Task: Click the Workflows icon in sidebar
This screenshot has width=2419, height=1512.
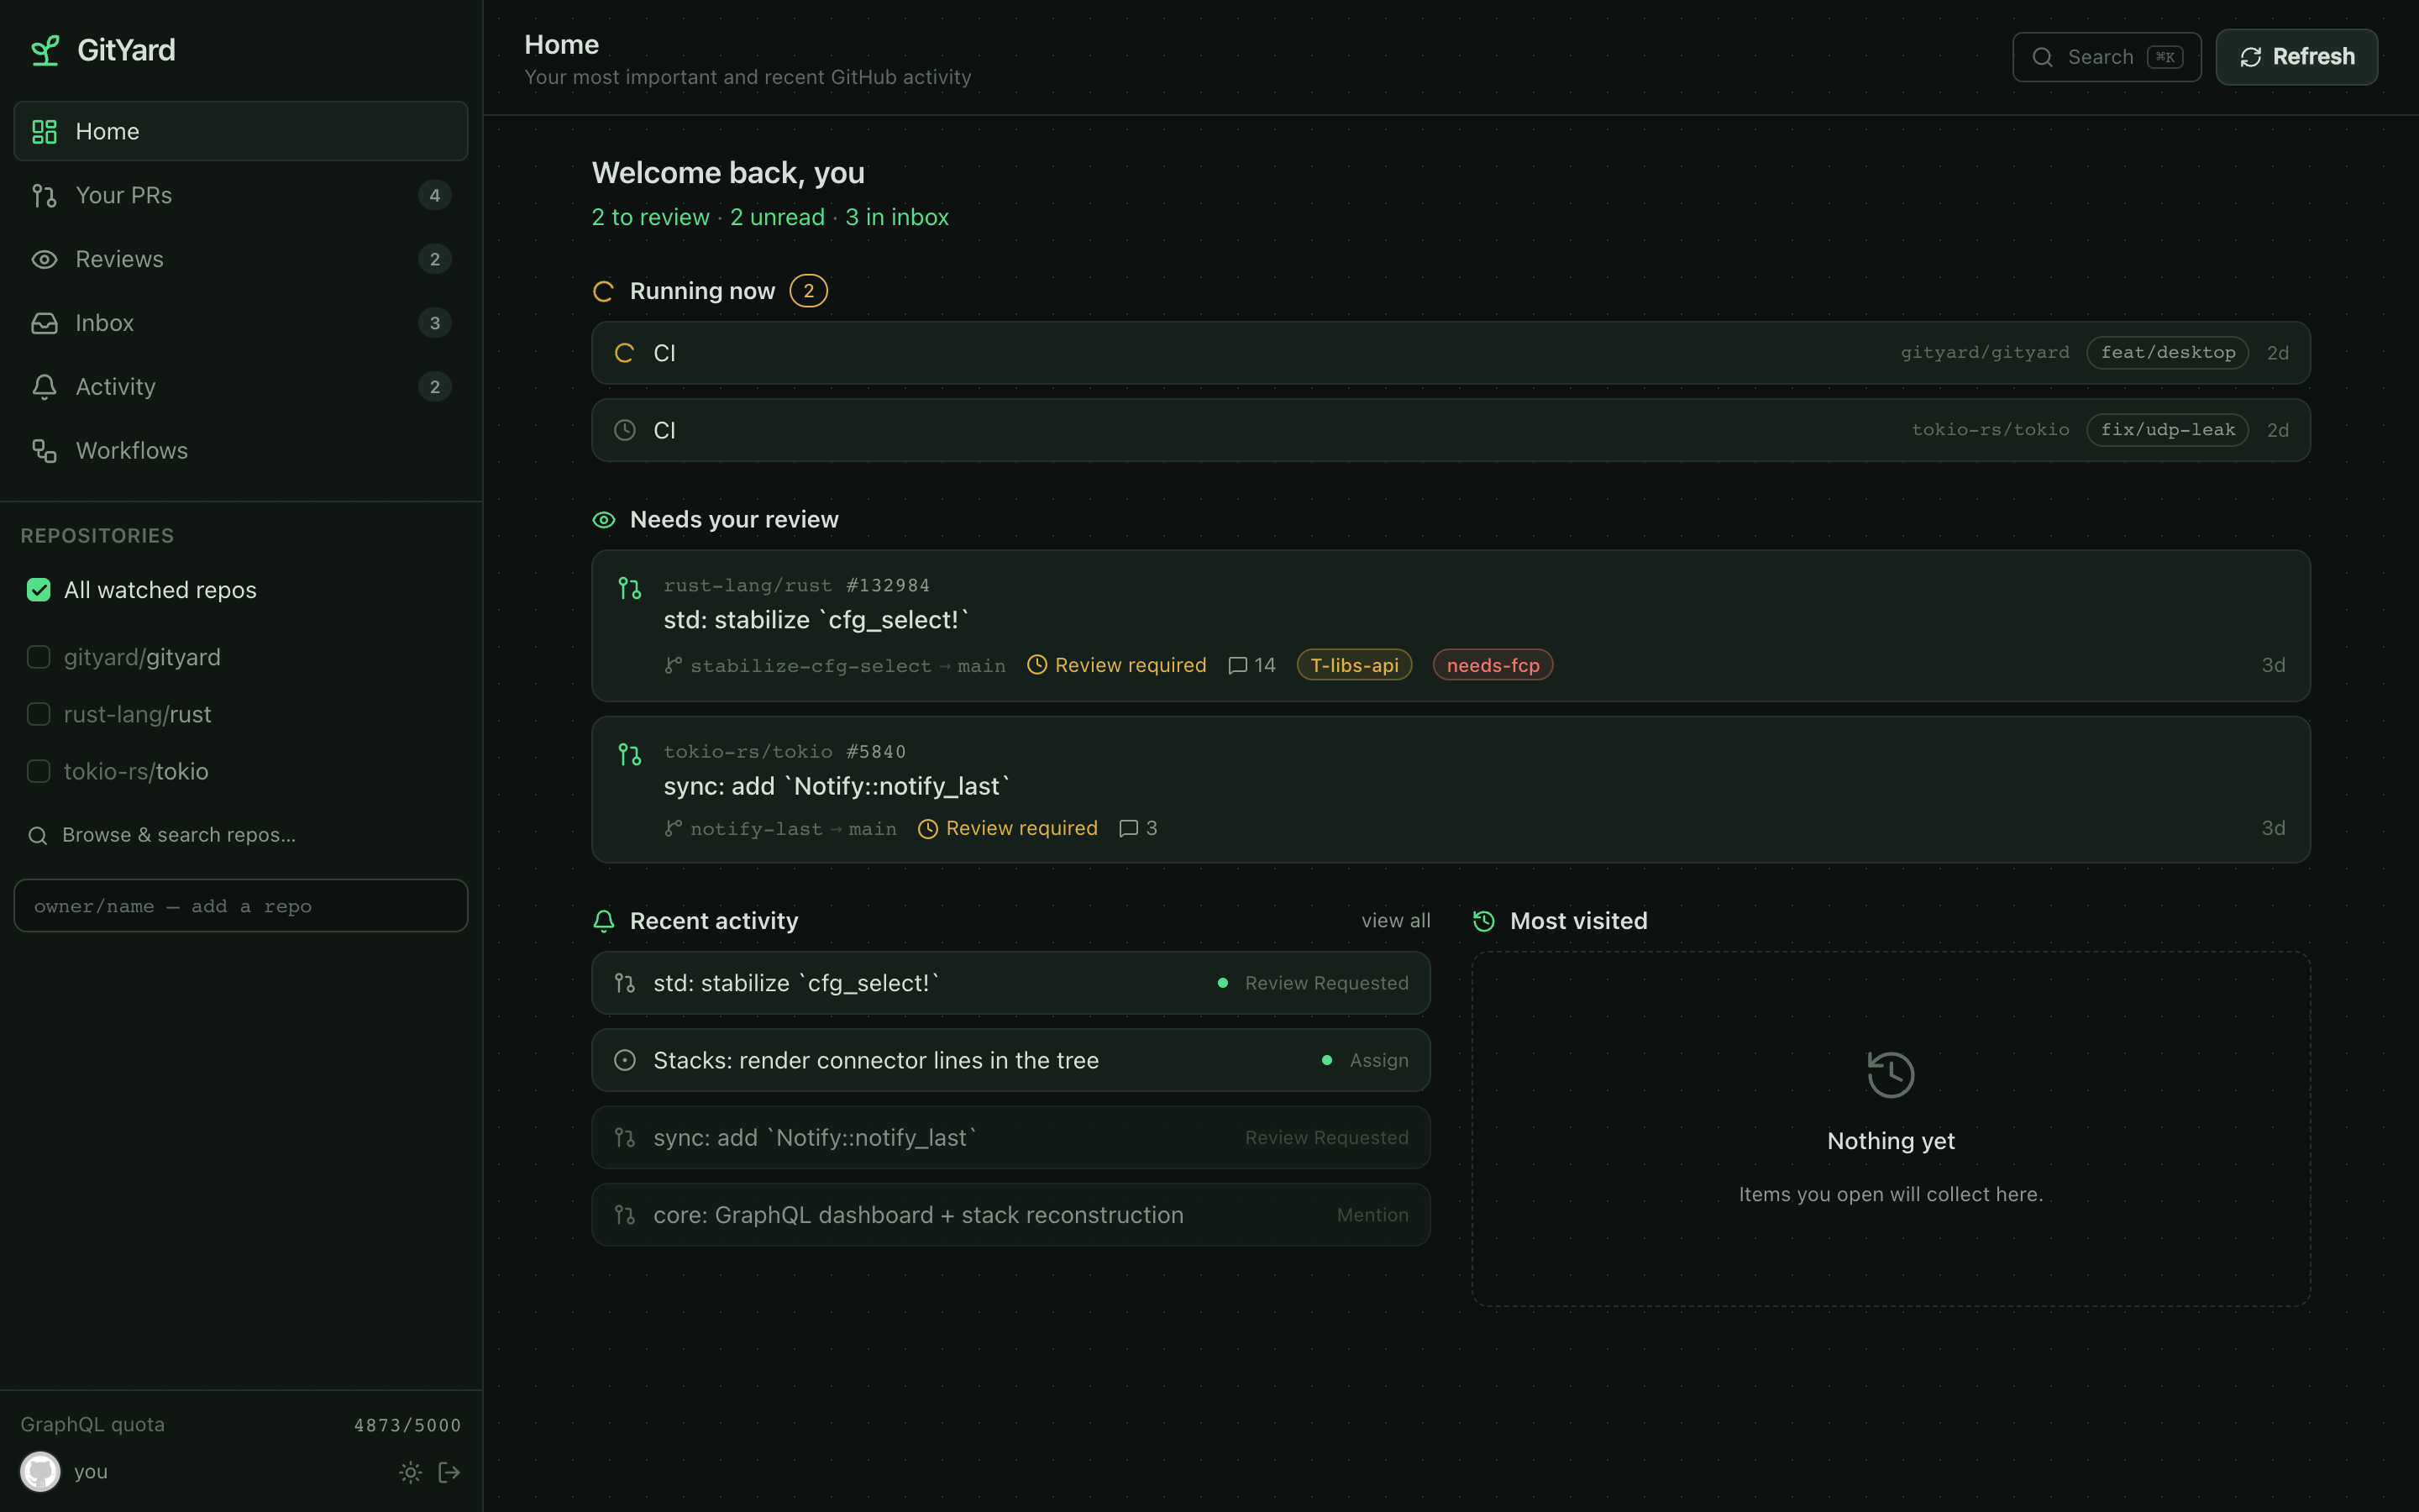Action: [44, 451]
